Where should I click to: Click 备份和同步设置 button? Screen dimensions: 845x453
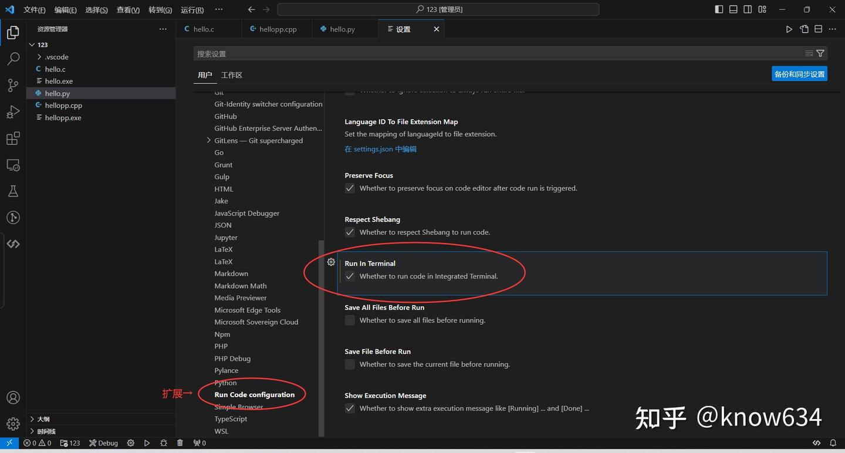(799, 73)
